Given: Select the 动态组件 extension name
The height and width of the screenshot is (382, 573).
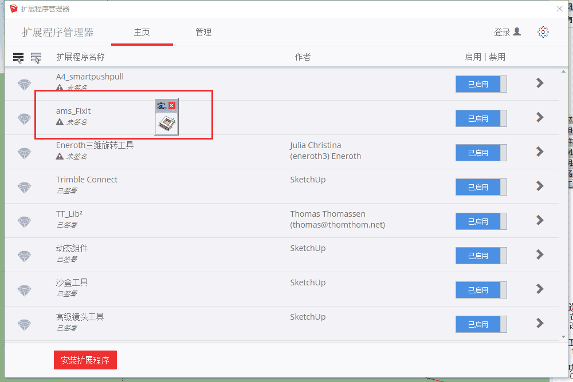Looking at the screenshot, I should coord(72,248).
